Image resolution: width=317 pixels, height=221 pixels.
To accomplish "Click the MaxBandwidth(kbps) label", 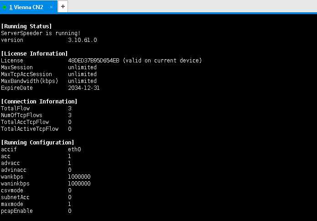I will (x=30, y=81).
